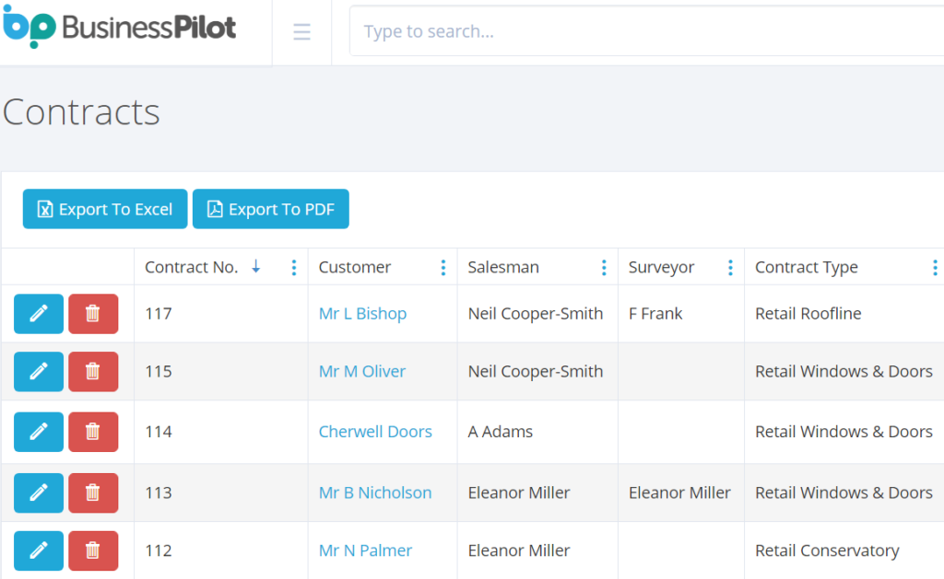Select Eleanor Miller surveyor cell in row 113
The image size is (944, 579).
pyautogui.click(x=679, y=492)
